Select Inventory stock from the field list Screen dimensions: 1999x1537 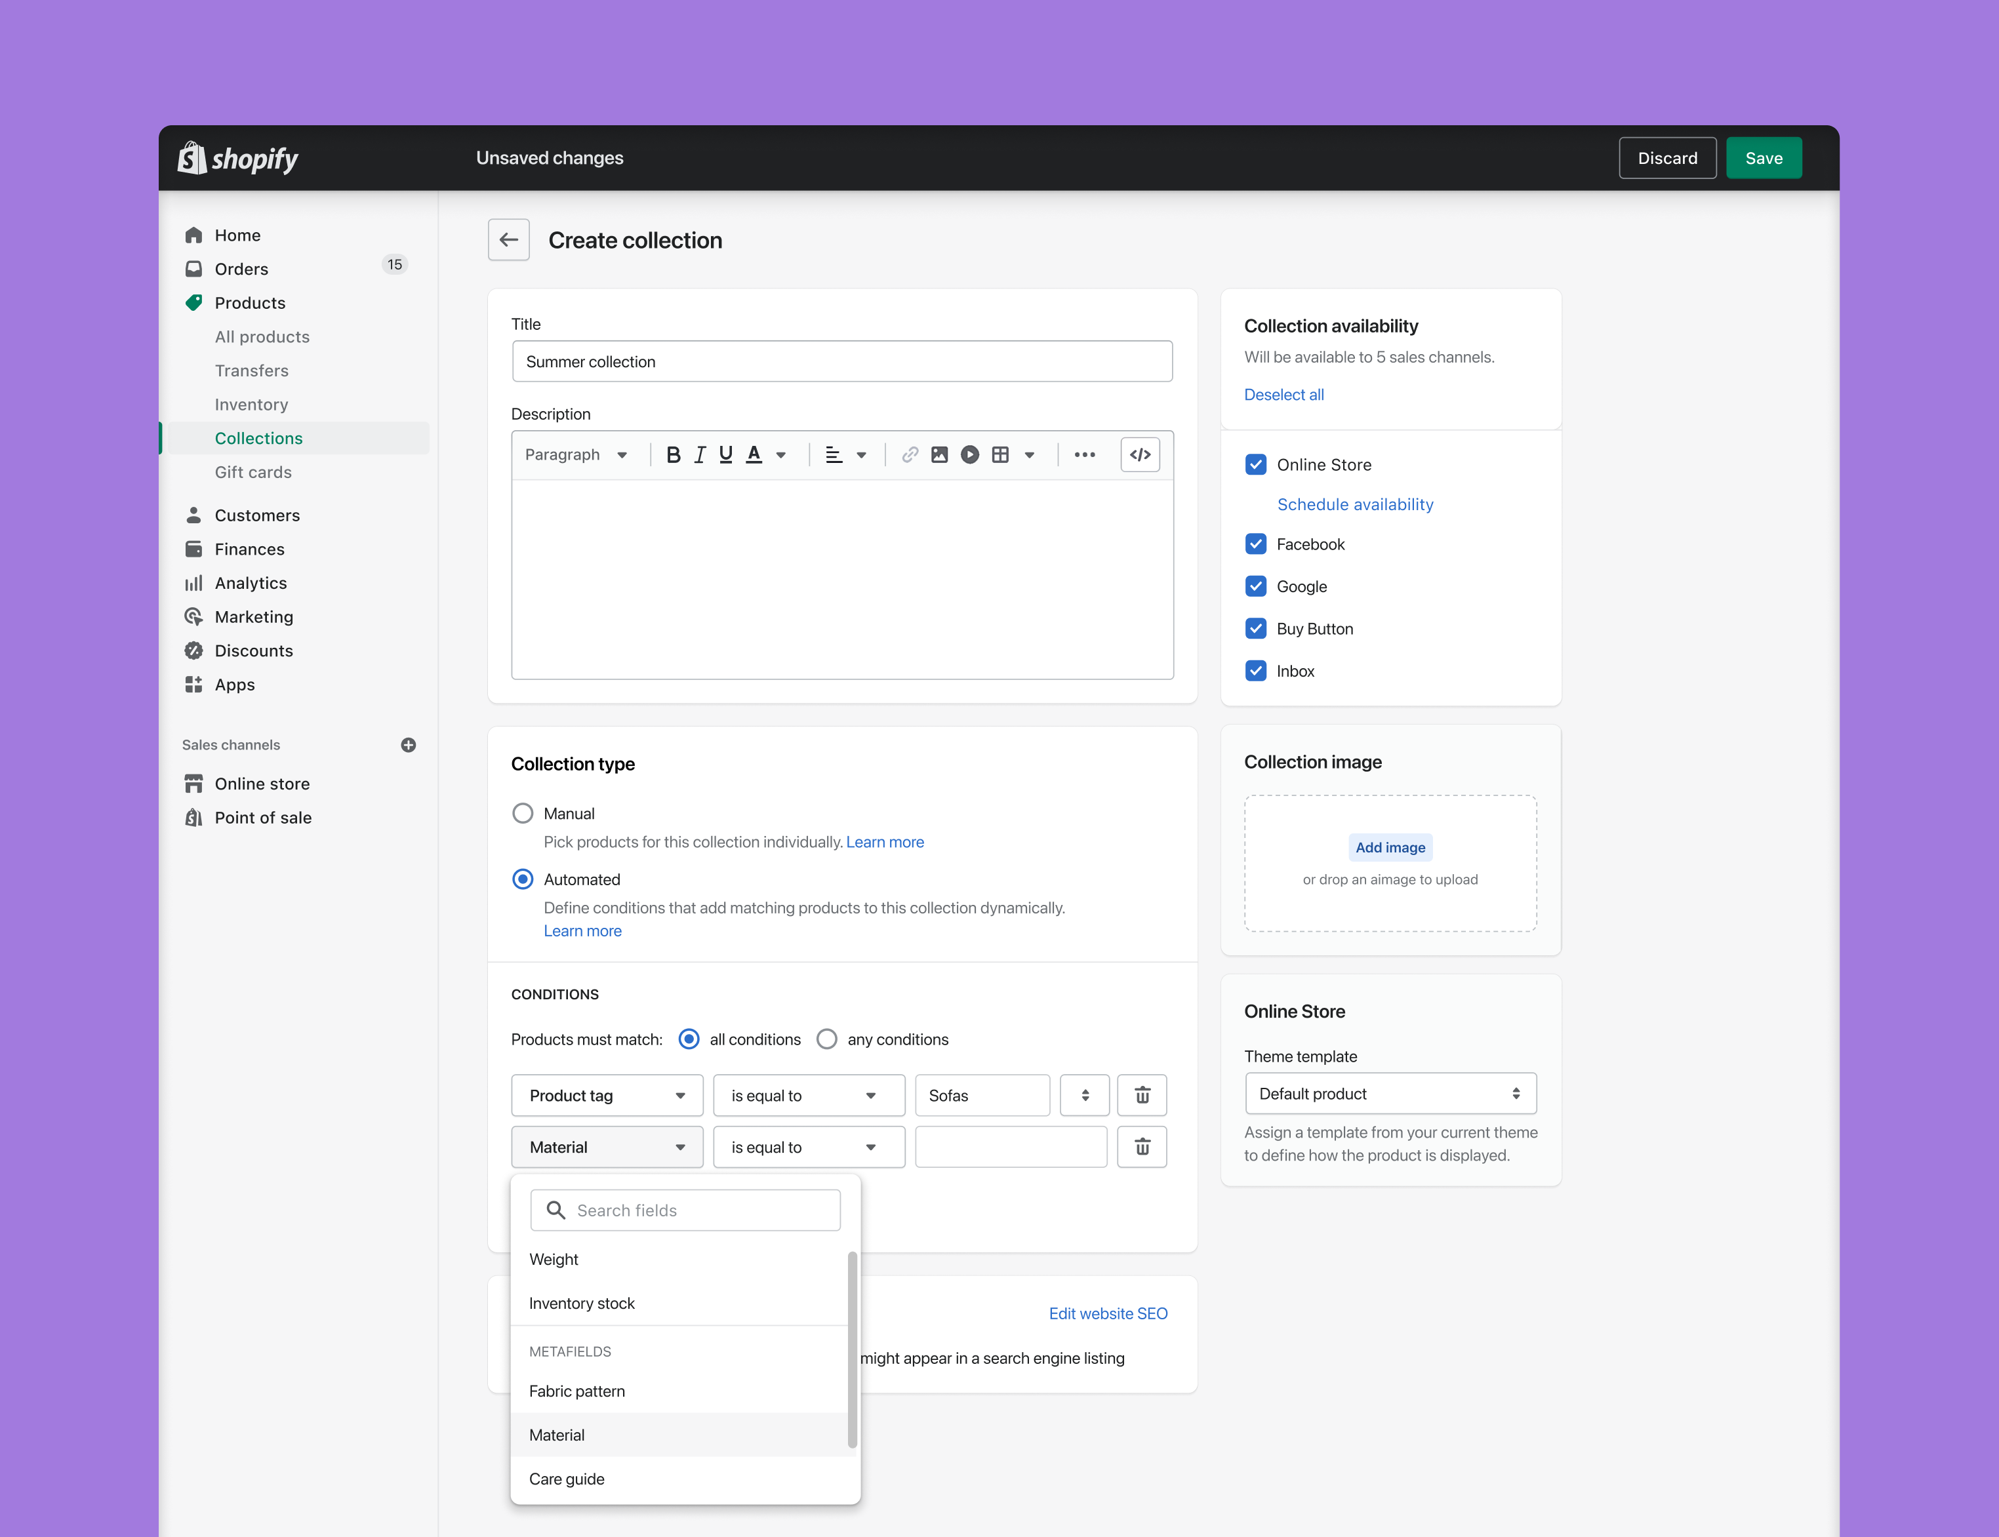pos(679,1303)
